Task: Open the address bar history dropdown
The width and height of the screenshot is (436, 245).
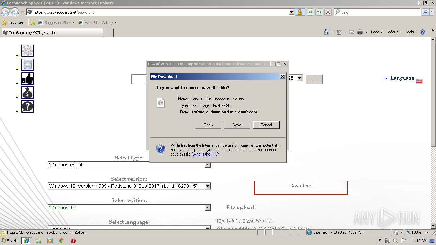Action: (x=291, y=12)
